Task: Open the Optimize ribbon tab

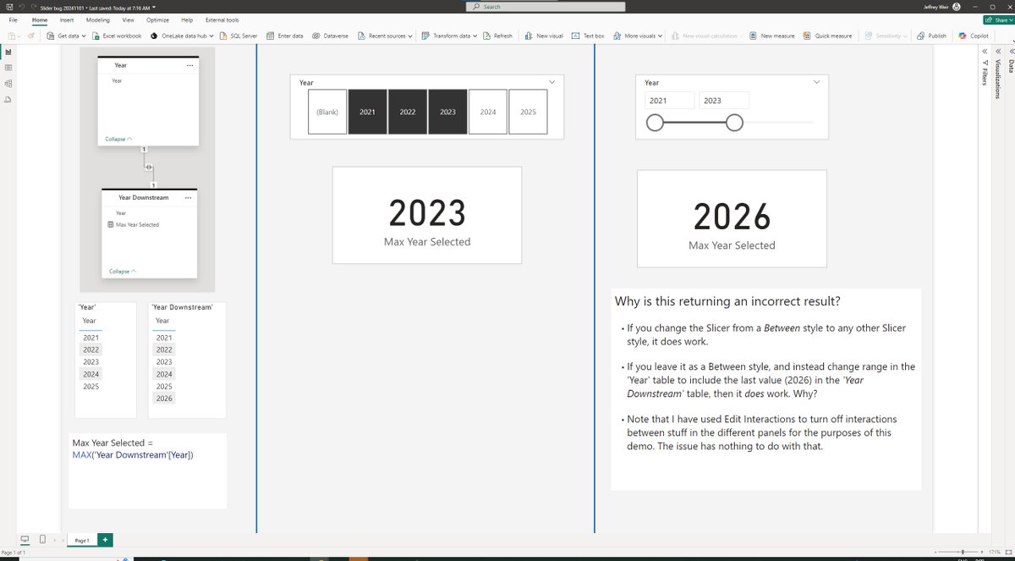Action: point(157,19)
